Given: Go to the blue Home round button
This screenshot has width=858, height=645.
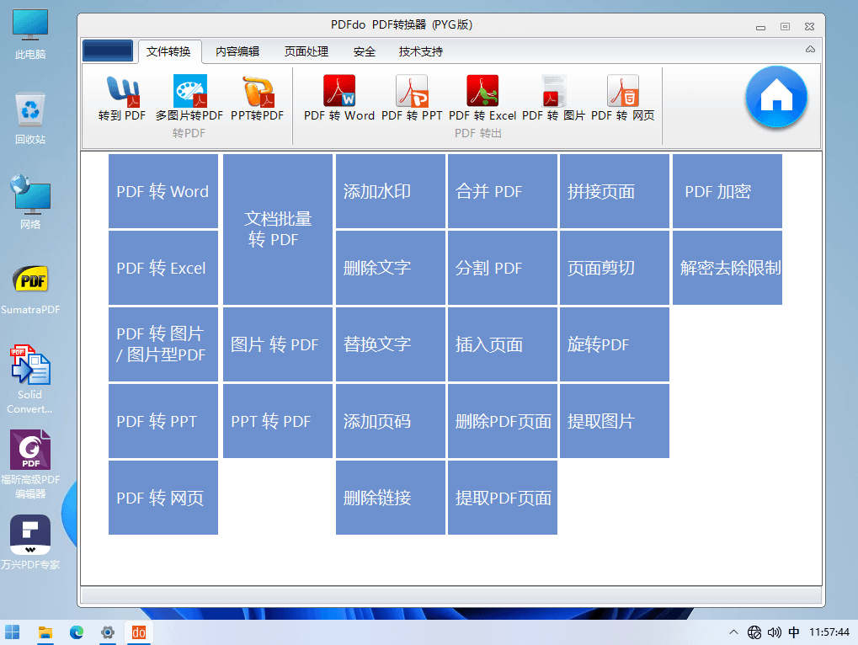Looking at the screenshot, I should pos(776,97).
